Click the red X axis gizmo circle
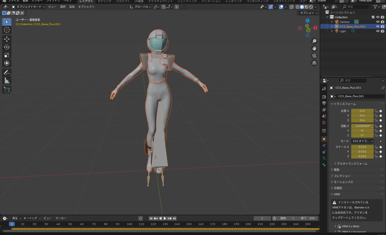The height and width of the screenshot is (235, 386). point(315,28)
